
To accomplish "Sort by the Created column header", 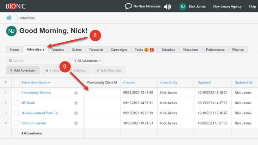I will [129, 82].
